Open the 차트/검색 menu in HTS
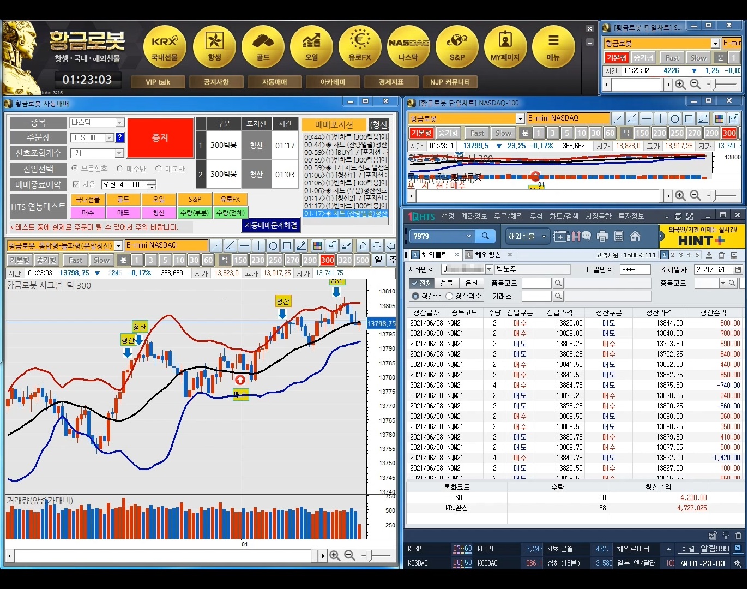 [564, 217]
